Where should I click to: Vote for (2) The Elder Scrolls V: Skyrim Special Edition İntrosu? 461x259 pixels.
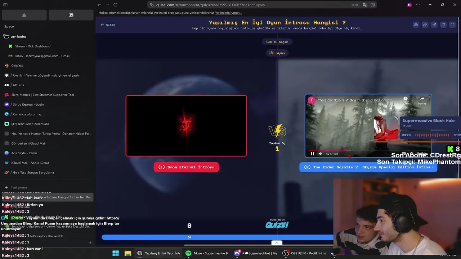tap(368, 167)
